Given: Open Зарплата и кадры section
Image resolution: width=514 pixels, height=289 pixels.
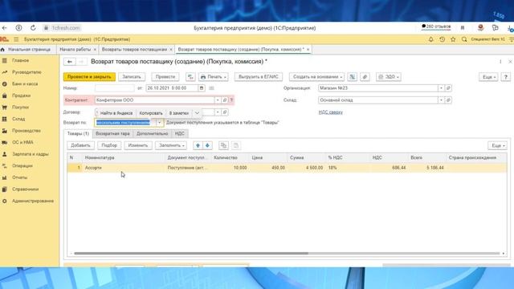Looking at the screenshot, I should click(x=31, y=154).
